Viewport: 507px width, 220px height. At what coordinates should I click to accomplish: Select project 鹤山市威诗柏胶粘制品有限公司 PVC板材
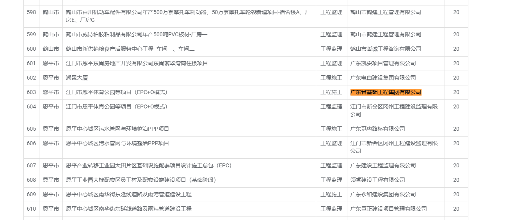[x=137, y=35]
